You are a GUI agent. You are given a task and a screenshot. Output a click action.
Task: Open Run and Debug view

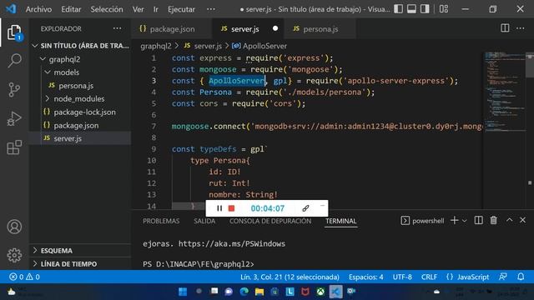coord(14,118)
